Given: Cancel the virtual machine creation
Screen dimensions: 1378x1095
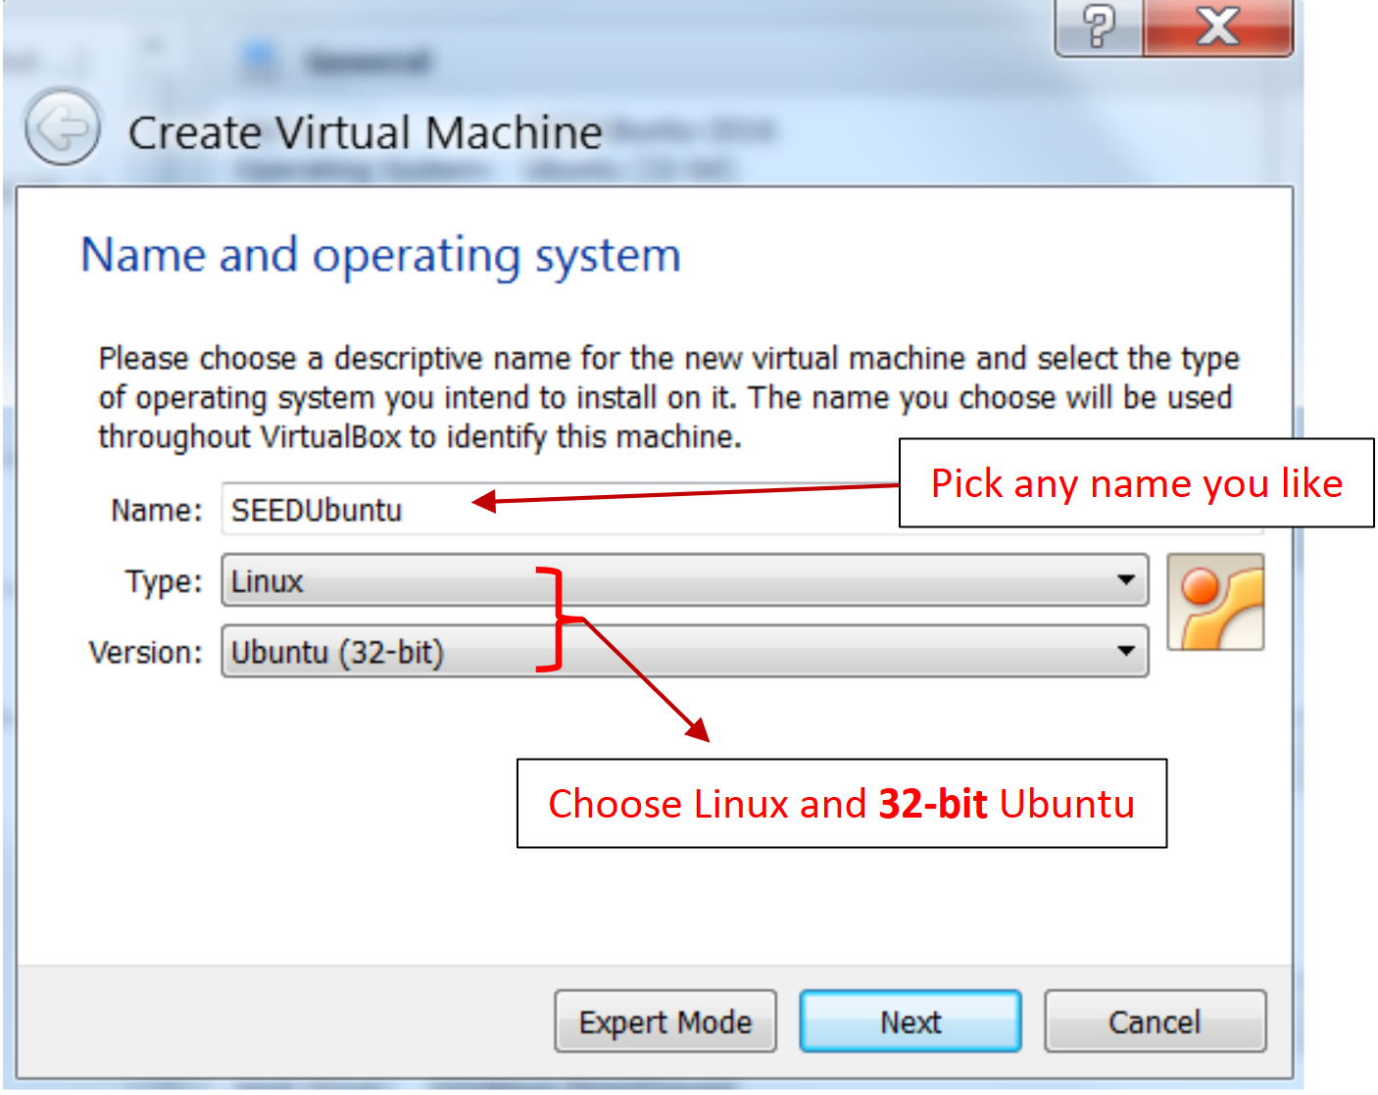Looking at the screenshot, I should [1155, 1021].
